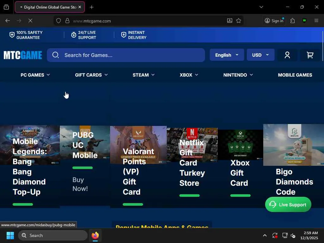Open a new browser tab
Screen dimensions: 324x243
[x=91, y=7]
